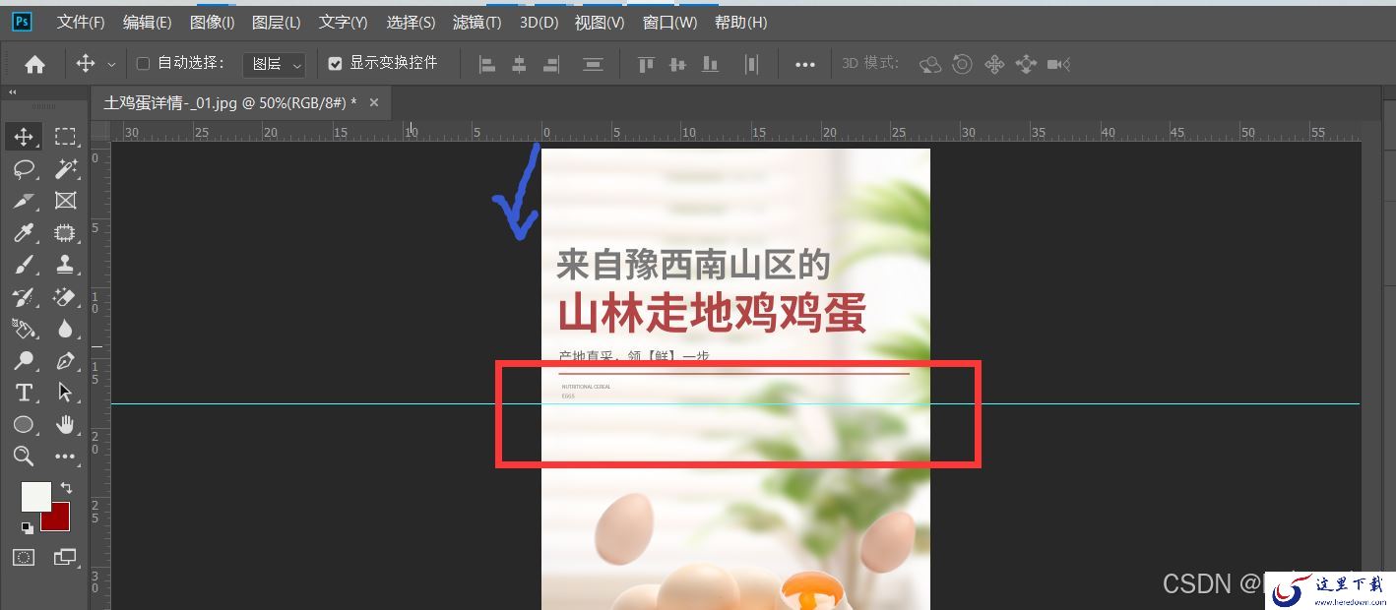The height and width of the screenshot is (610, 1396).
Task: Select the Eraser tool
Action: [65, 297]
